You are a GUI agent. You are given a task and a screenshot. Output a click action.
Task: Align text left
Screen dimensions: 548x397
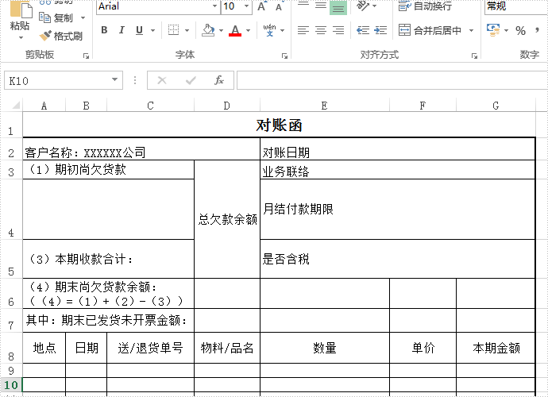(303, 30)
